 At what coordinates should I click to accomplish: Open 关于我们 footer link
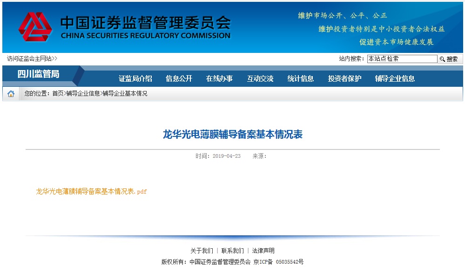(202, 251)
